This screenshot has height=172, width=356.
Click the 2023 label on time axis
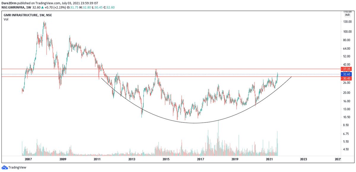(x=303, y=159)
